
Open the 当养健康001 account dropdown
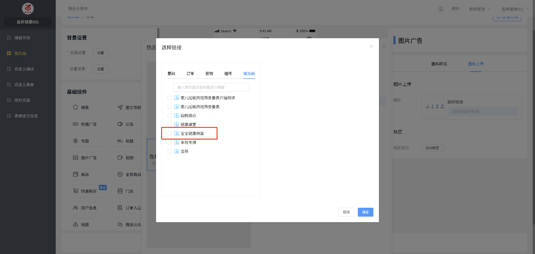coord(515,9)
